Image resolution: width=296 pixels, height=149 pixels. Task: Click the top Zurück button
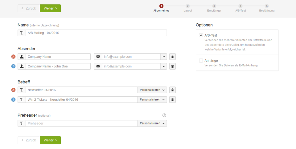(29, 8)
